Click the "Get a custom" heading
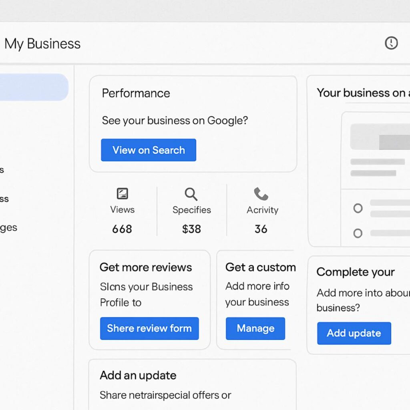Viewport: 410px width, 410px height. pos(261,267)
